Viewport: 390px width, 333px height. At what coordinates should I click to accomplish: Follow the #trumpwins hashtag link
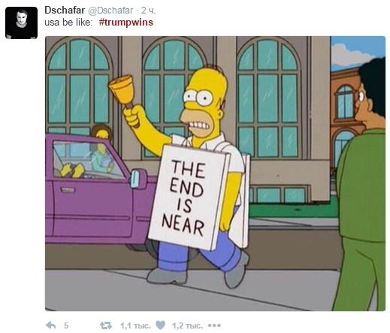[125, 23]
